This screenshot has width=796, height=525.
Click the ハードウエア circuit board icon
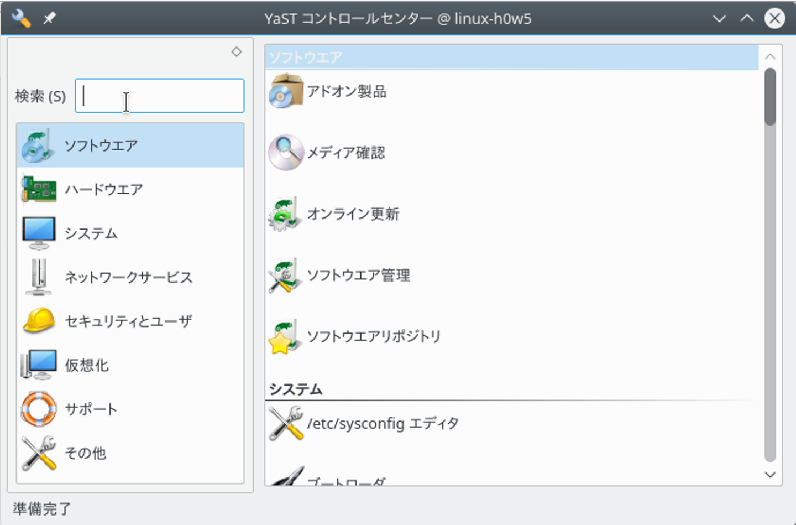click(39, 189)
